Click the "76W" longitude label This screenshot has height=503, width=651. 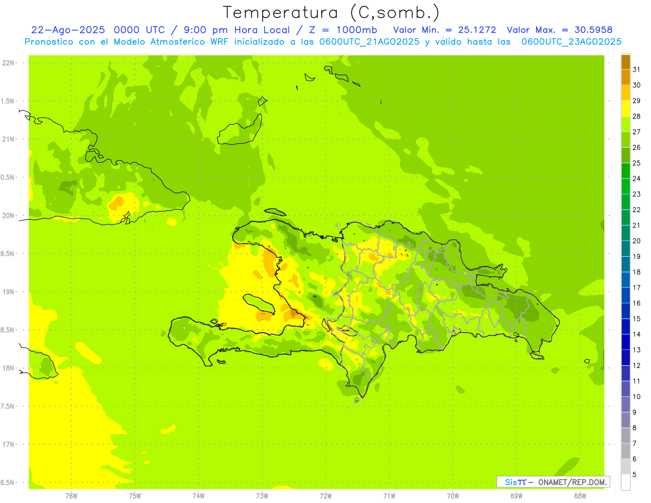click(x=71, y=496)
